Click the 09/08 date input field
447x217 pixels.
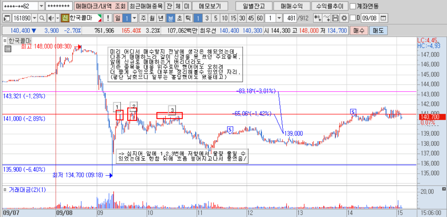(370, 18)
